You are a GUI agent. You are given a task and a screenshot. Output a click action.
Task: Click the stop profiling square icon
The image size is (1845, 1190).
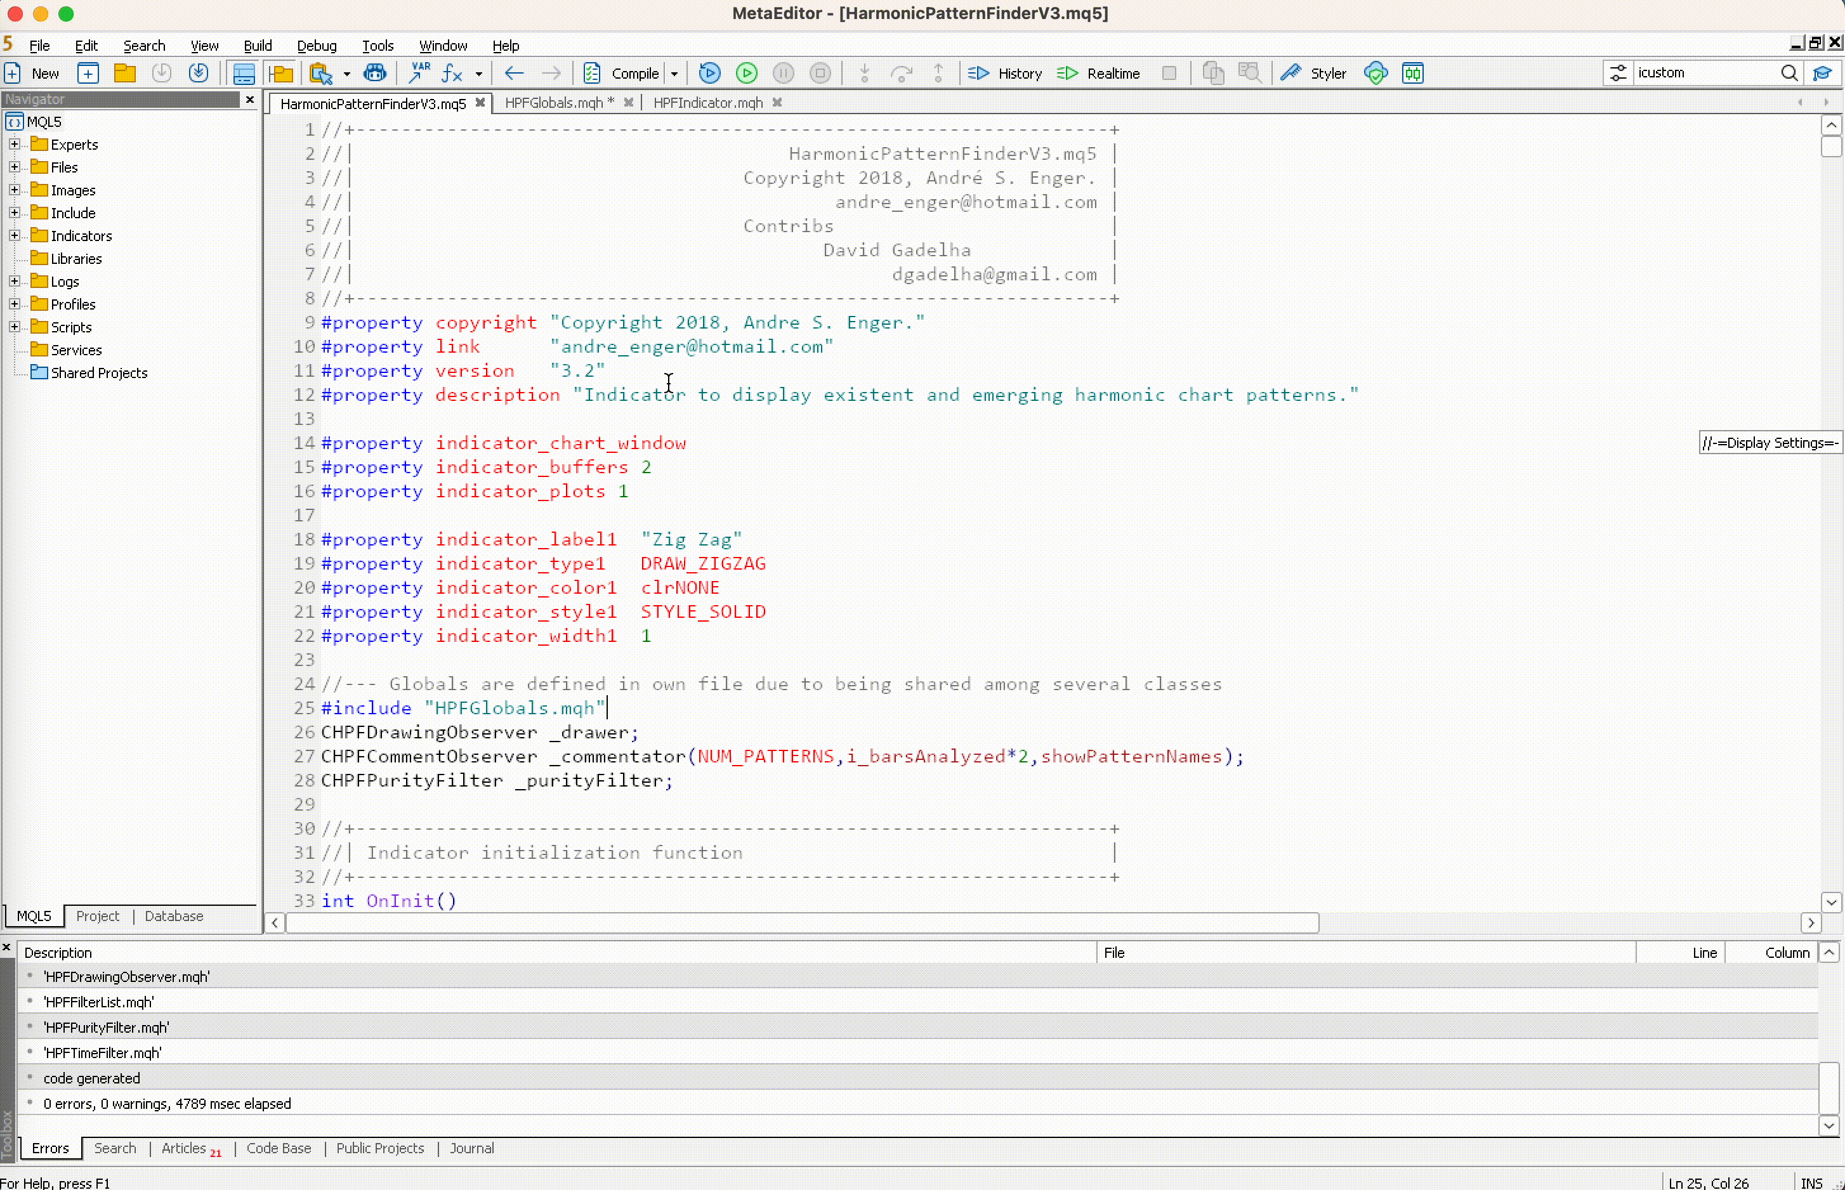click(x=1169, y=74)
